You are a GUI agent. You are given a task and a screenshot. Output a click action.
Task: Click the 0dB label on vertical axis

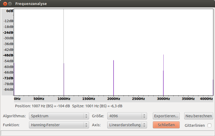pos(9,11)
